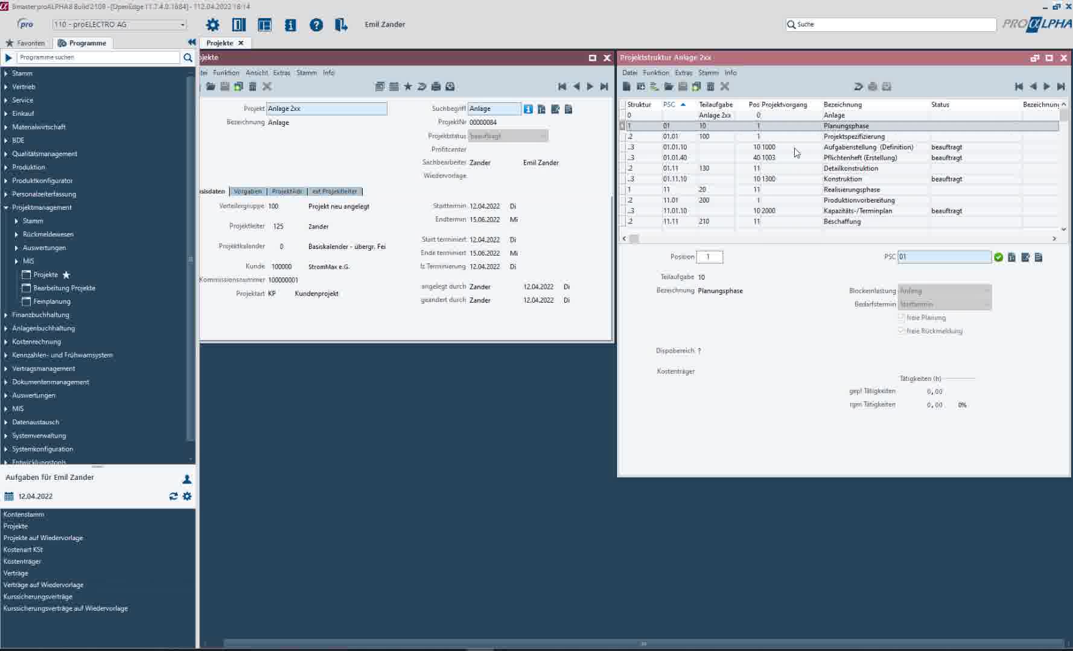Sort by the PSC column header
This screenshot has width=1073, height=651.
(x=674, y=104)
